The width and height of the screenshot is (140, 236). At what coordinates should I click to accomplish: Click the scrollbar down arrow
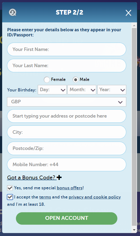[x=134, y=230]
